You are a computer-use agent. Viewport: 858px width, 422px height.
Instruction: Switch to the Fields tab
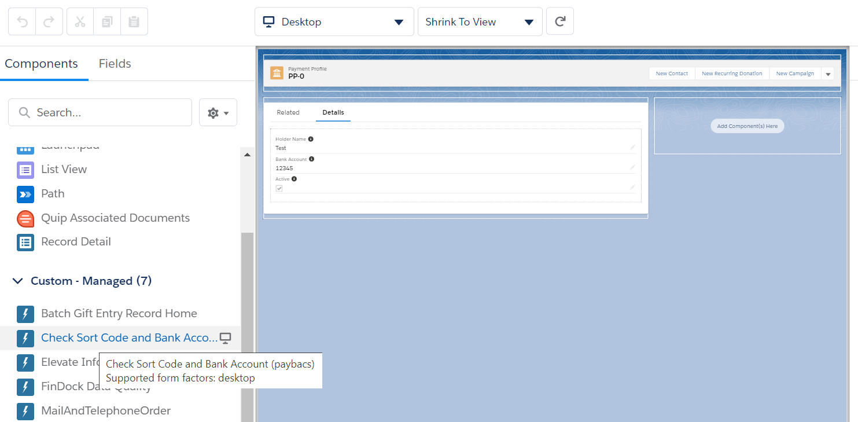(114, 64)
